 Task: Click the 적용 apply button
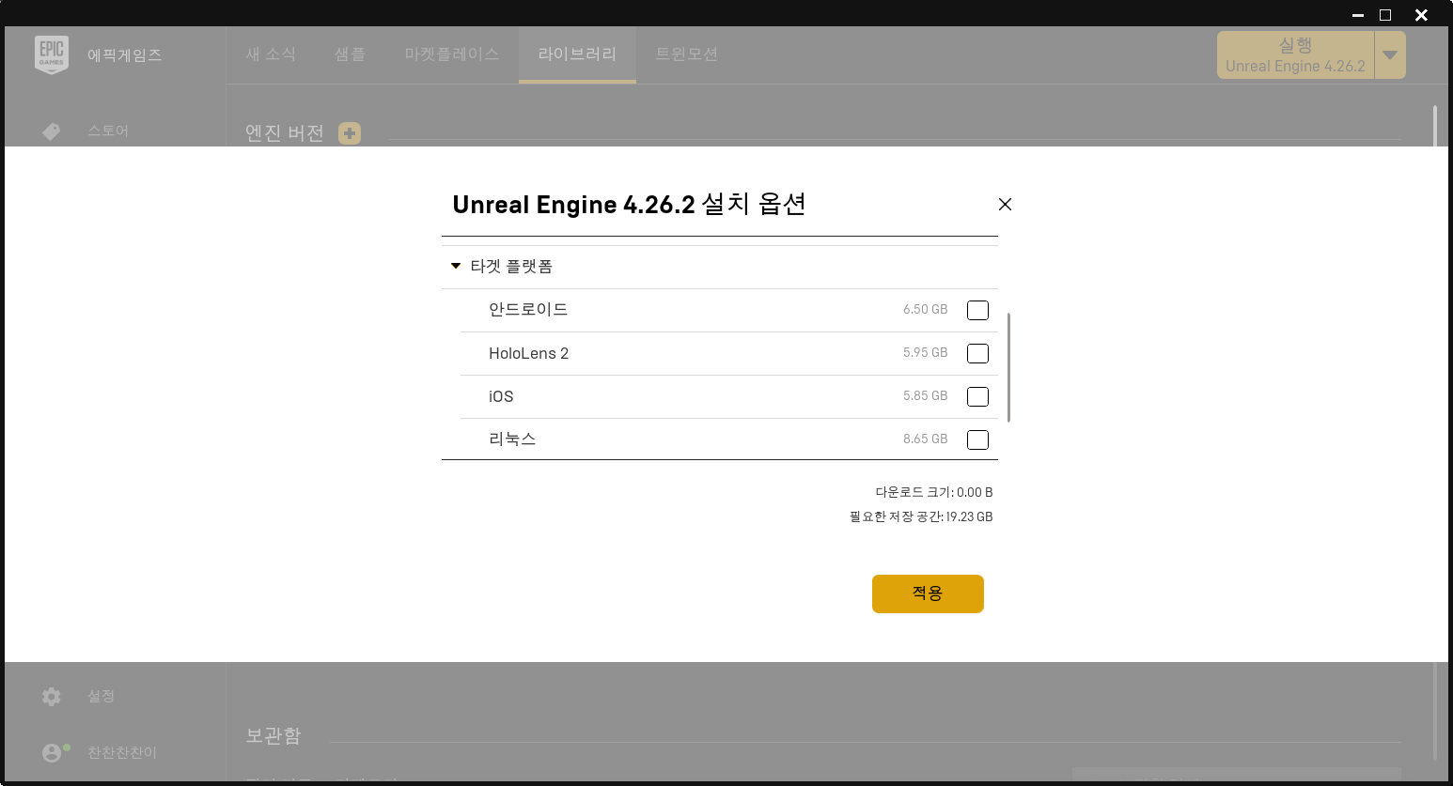928,593
